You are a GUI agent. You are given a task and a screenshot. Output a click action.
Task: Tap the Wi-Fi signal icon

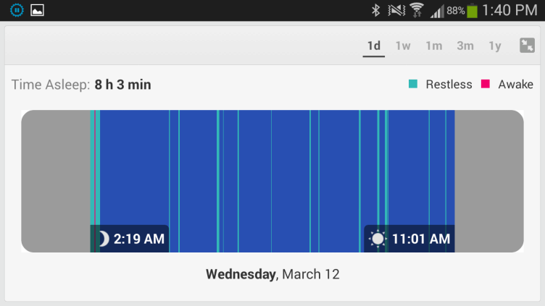417,10
